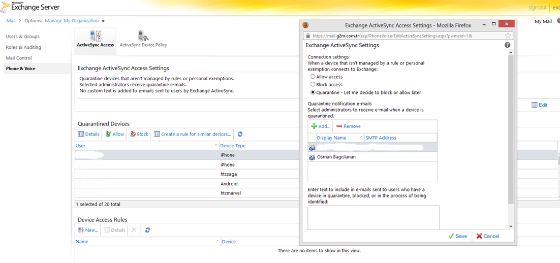This screenshot has width=560, height=263.
Task: Click Edit for ActiveSync Access Settings
Action: (x=539, y=105)
